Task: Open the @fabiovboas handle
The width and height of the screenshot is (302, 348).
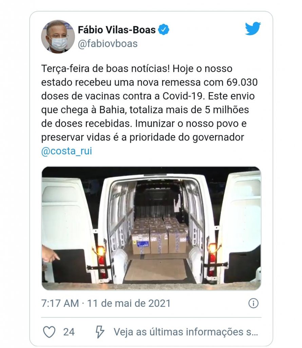Action: tap(108, 43)
